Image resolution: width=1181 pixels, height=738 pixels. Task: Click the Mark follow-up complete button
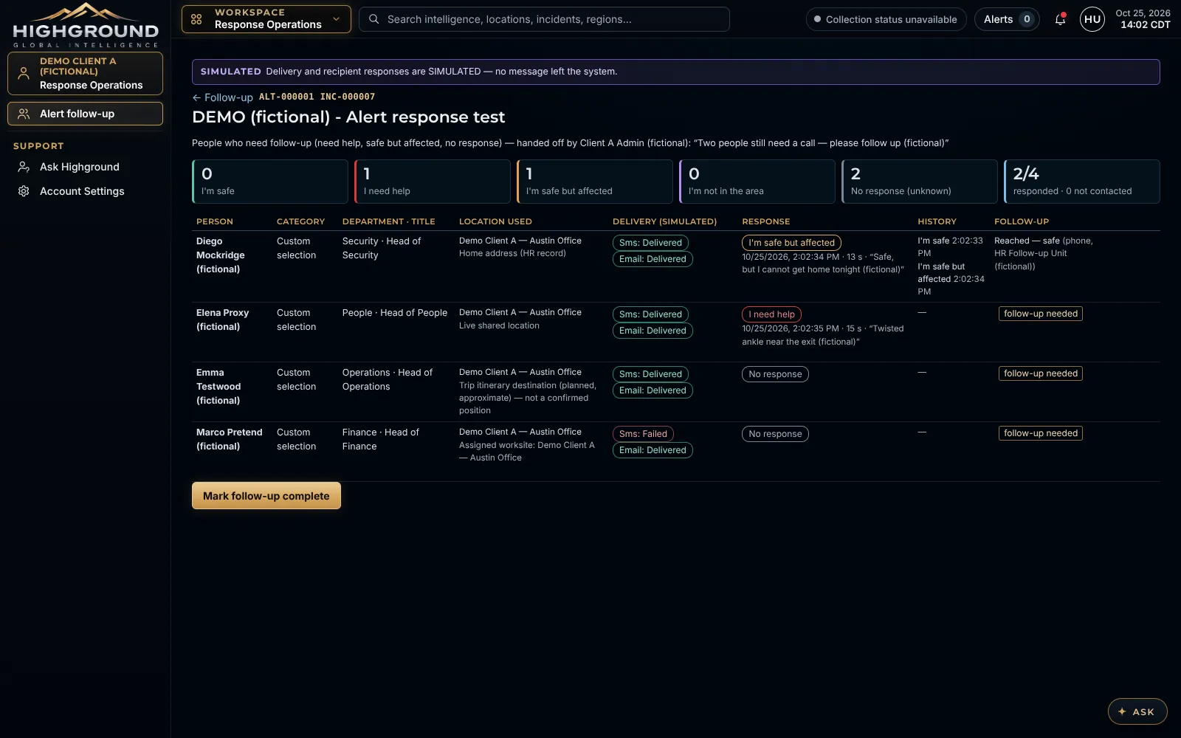point(266,496)
